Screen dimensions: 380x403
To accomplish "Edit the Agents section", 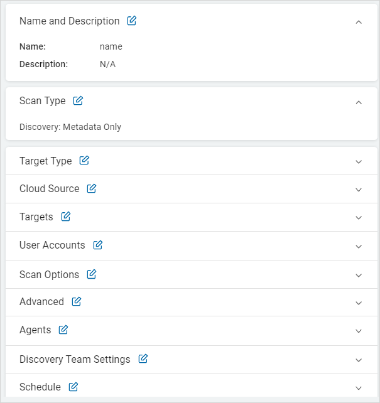I will [63, 330].
